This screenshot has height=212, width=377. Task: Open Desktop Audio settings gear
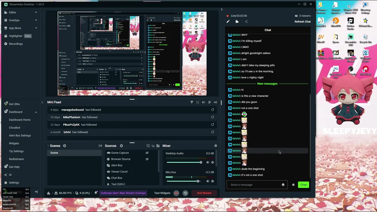[213, 163]
